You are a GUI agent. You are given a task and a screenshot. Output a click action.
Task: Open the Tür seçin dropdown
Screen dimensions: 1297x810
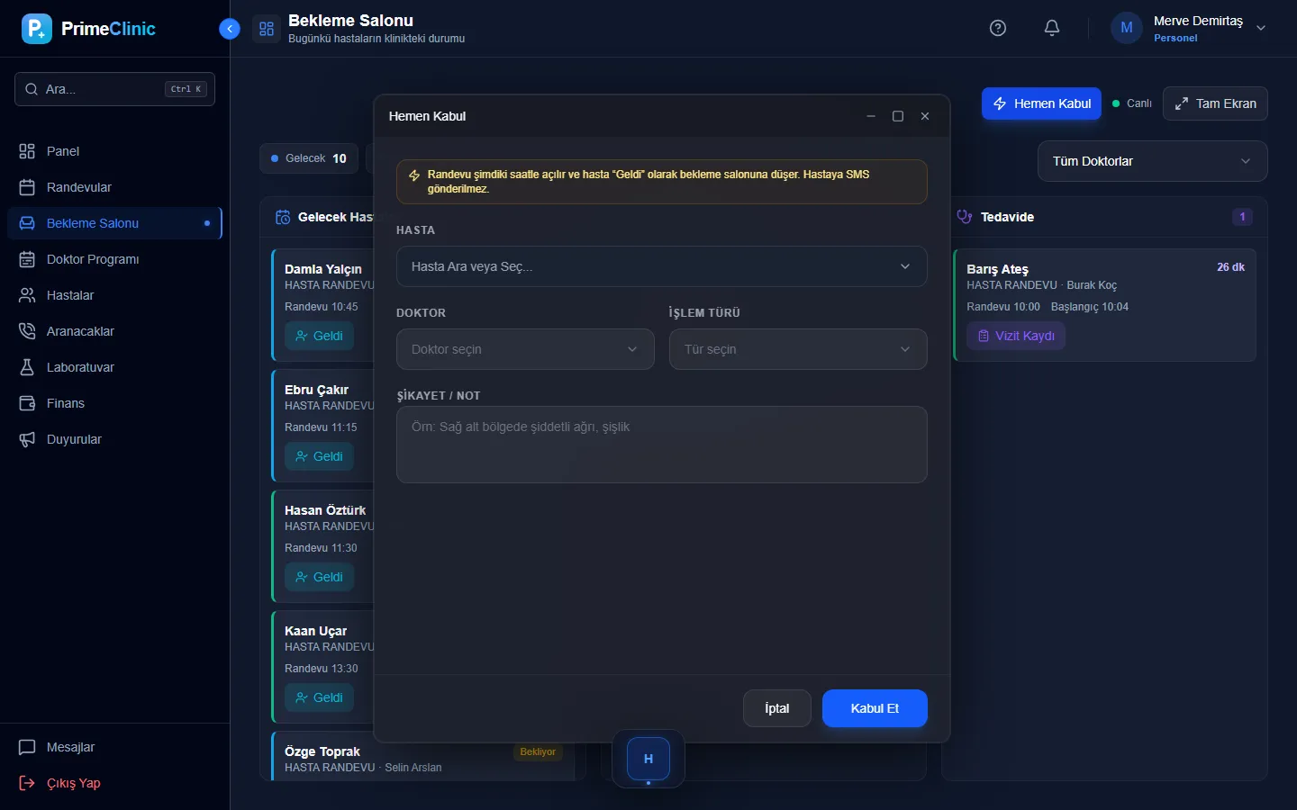pyautogui.click(x=798, y=349)
